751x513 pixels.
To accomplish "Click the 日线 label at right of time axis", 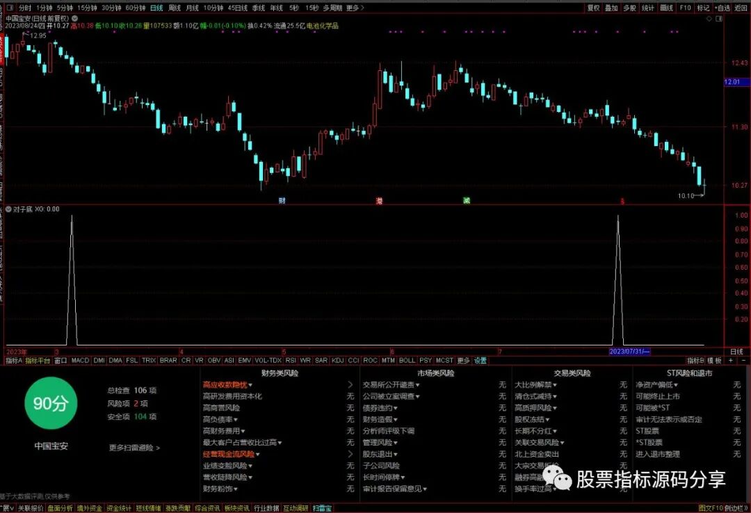I will pyautogui.click(x=736, y=352).
